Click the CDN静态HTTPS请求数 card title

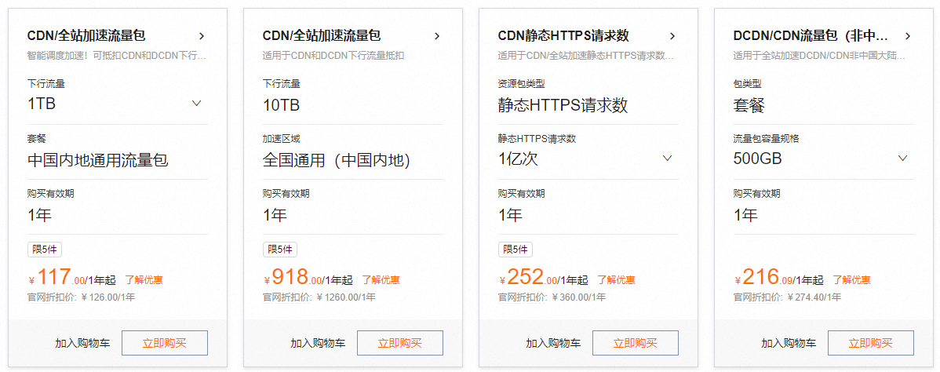(563, 36)
